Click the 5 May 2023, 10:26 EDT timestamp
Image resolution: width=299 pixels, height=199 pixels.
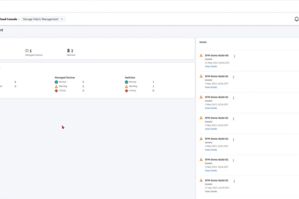[x=217, y=167]
